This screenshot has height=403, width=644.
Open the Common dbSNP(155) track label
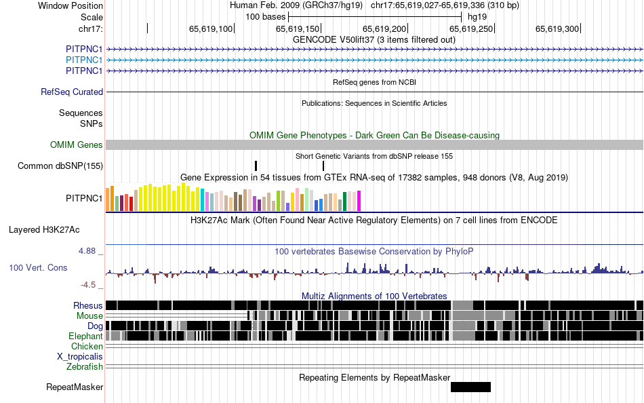click(x=60, y=166)
